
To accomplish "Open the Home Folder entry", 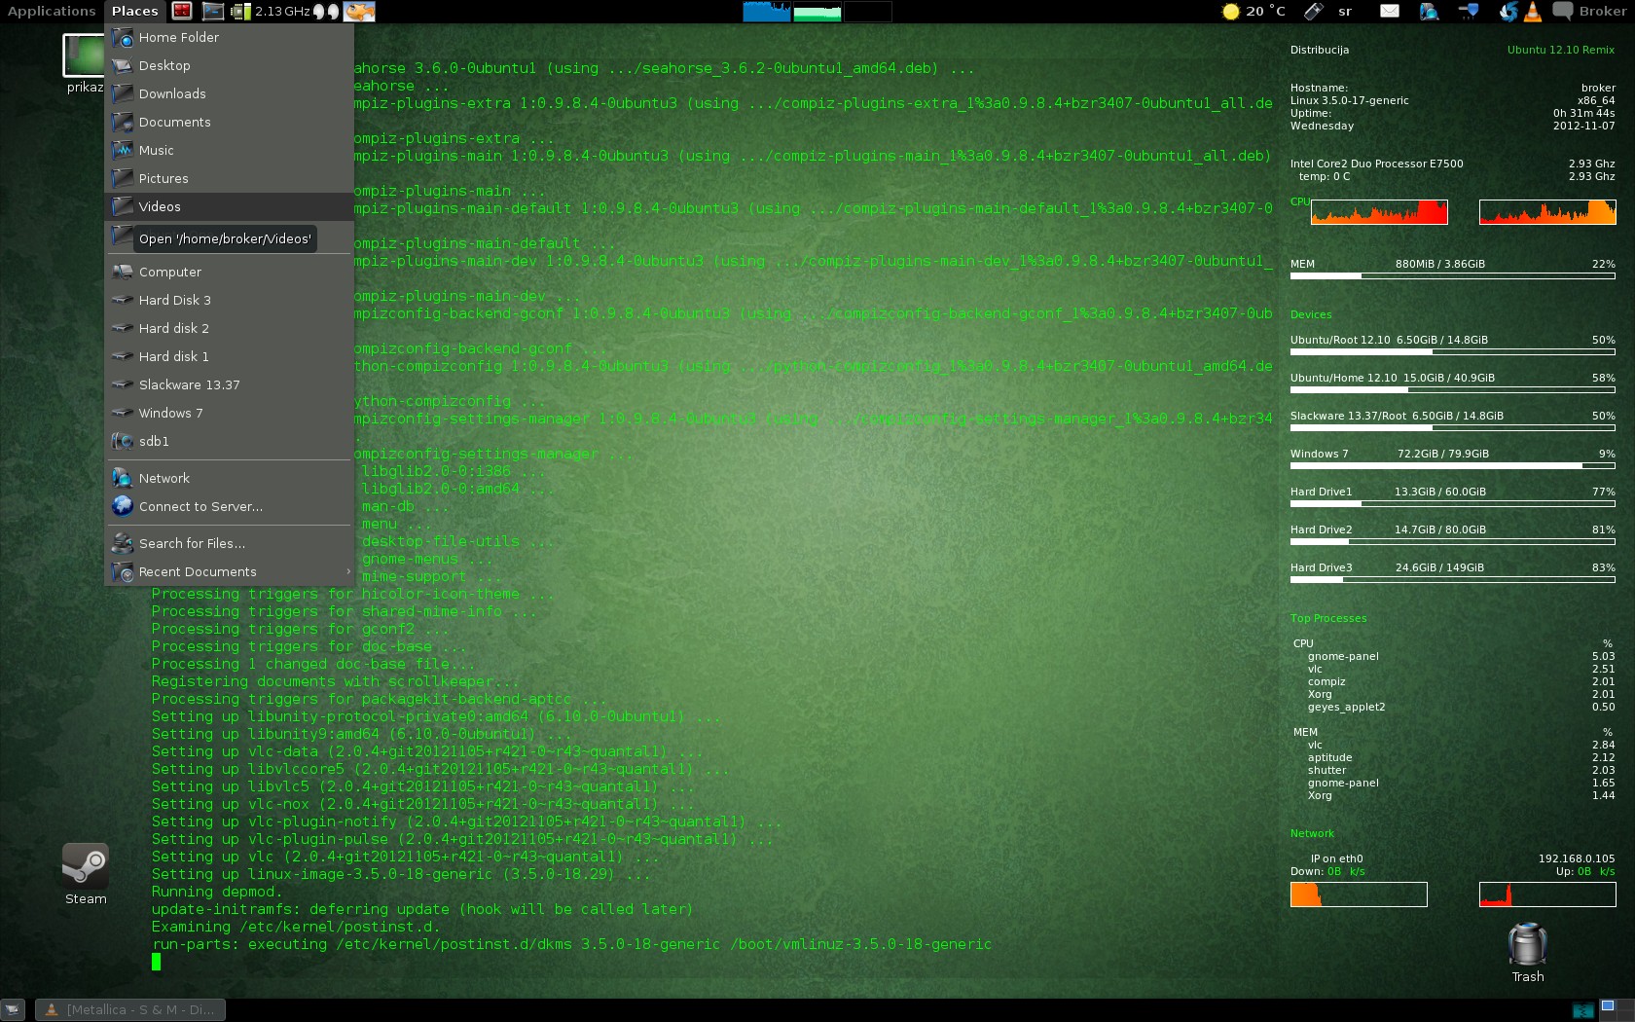I will 229,37.
